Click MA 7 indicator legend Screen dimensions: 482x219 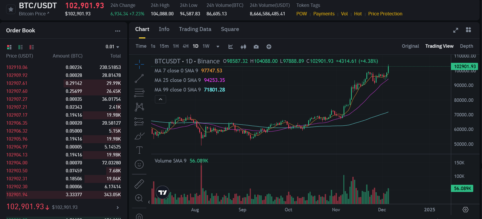(188, 71)
